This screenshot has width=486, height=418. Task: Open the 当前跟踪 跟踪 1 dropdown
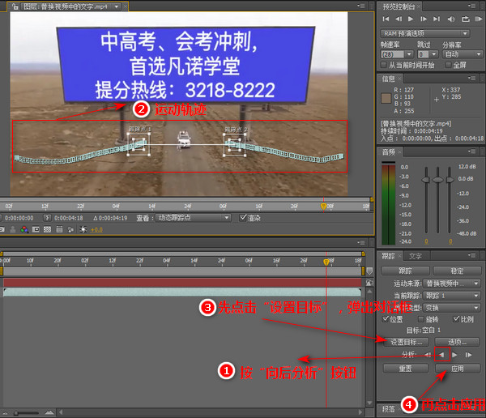[452, 296]
